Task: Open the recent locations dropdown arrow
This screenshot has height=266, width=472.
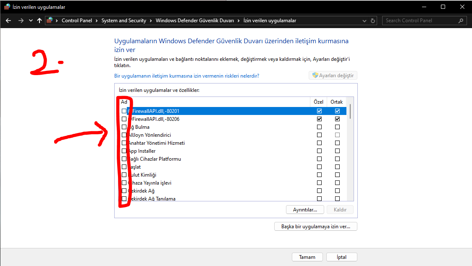Action: click(31, 21)
